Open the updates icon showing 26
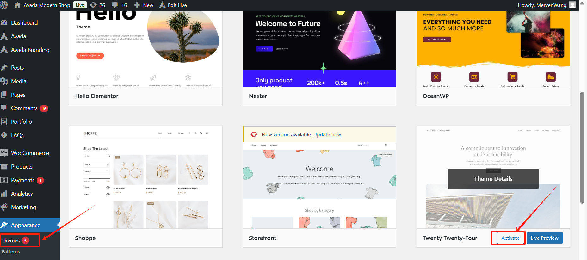The height and width of the screenshot is (260, 587). [x=93, y=5]
